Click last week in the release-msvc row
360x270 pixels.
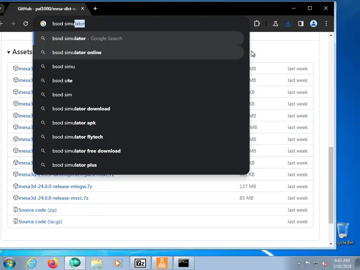click(297, 198)
